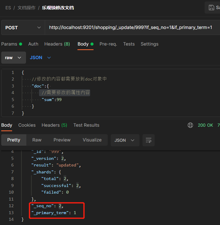Click the network globe icon near 200 OK
The height and width of the screenshot is (225, 220).
(190, 125)
